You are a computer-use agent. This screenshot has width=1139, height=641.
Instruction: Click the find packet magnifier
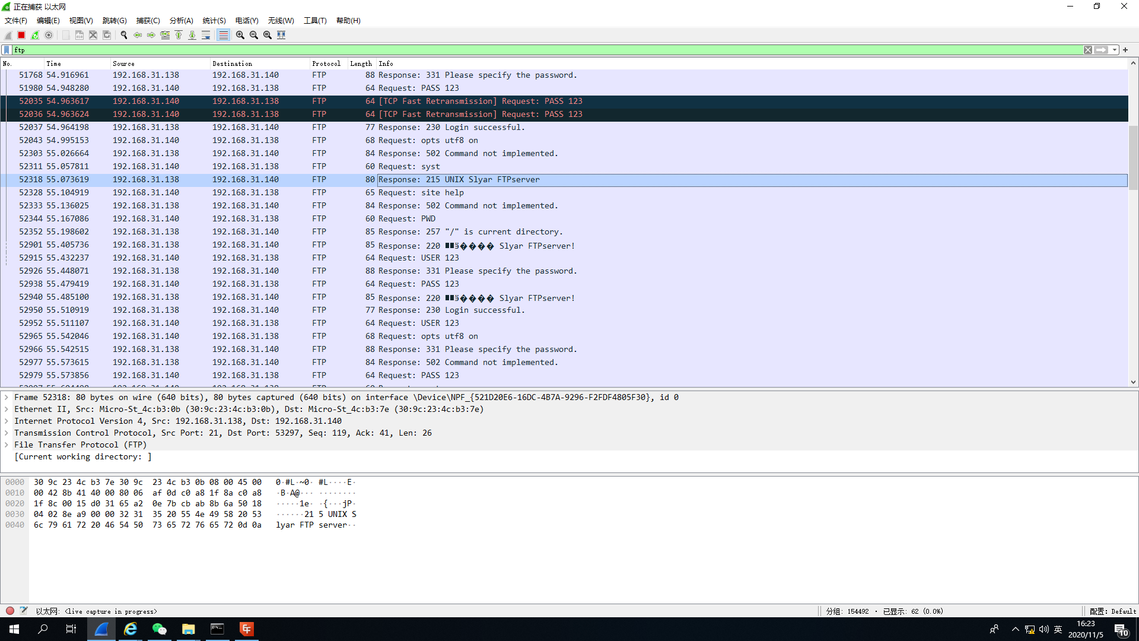(x=124, y=35)
